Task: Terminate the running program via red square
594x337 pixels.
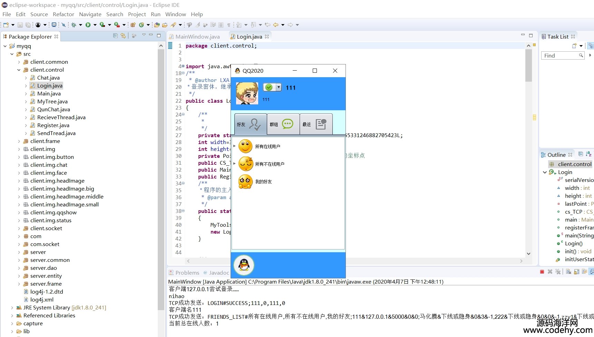Action: coord(542,272)
